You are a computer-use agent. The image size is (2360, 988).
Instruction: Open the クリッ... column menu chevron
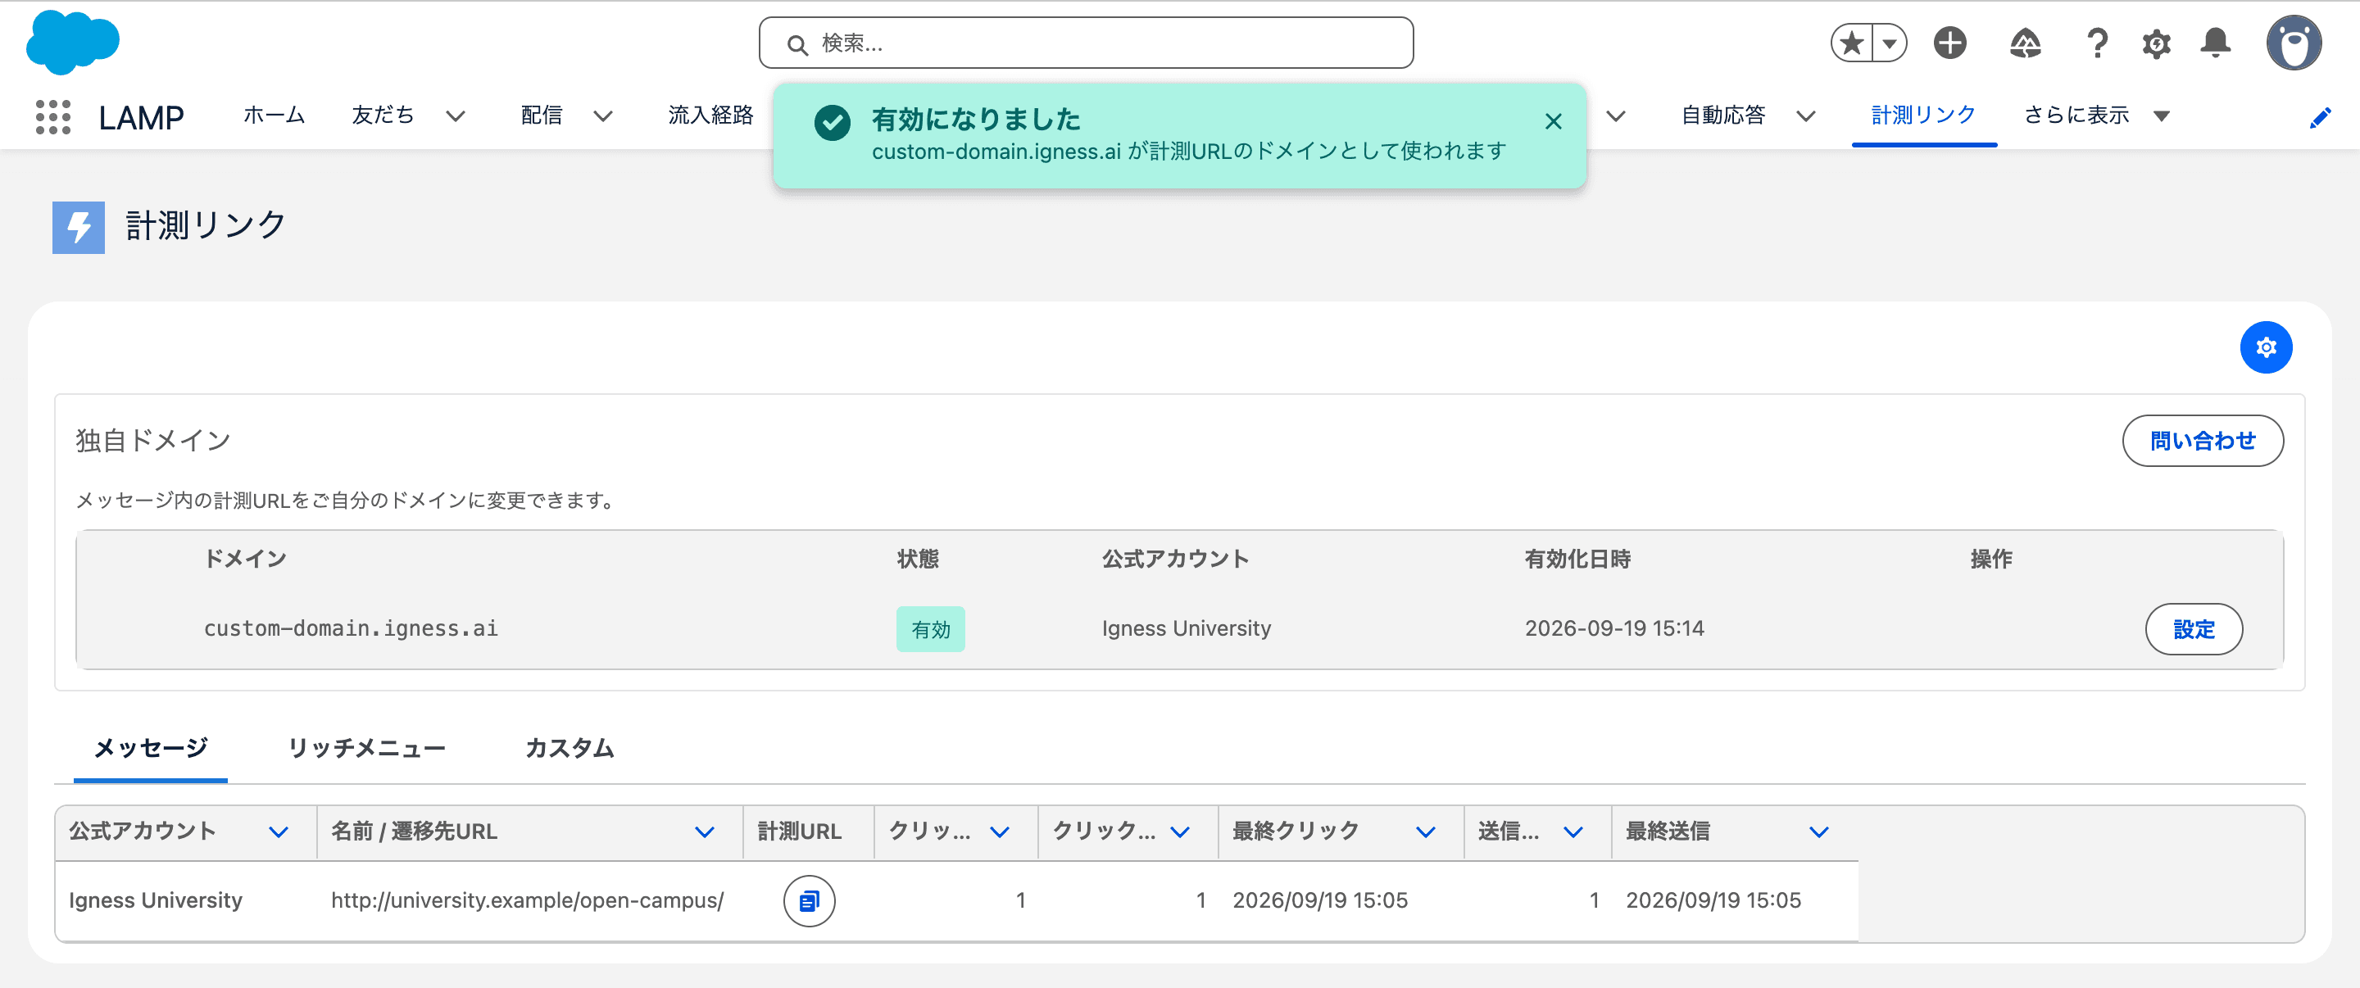tap(1000, 832)
